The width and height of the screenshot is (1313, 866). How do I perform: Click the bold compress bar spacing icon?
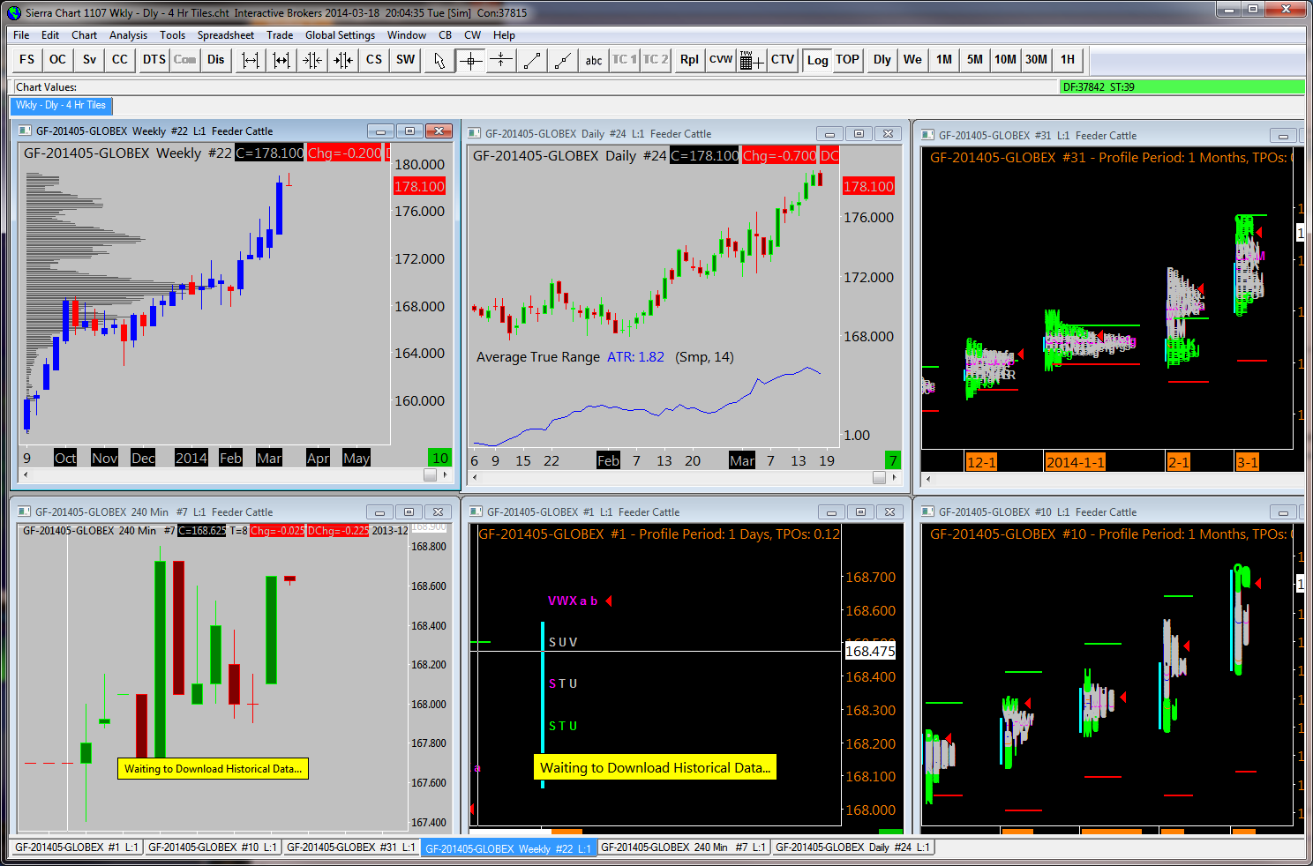(x=343, y=60)
